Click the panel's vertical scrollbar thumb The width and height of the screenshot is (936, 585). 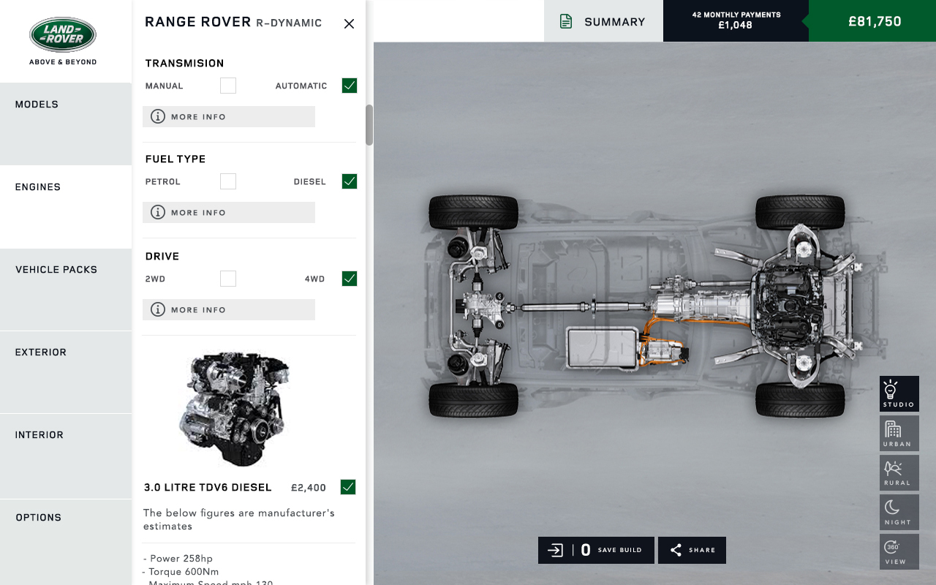(x=369, y=125)
